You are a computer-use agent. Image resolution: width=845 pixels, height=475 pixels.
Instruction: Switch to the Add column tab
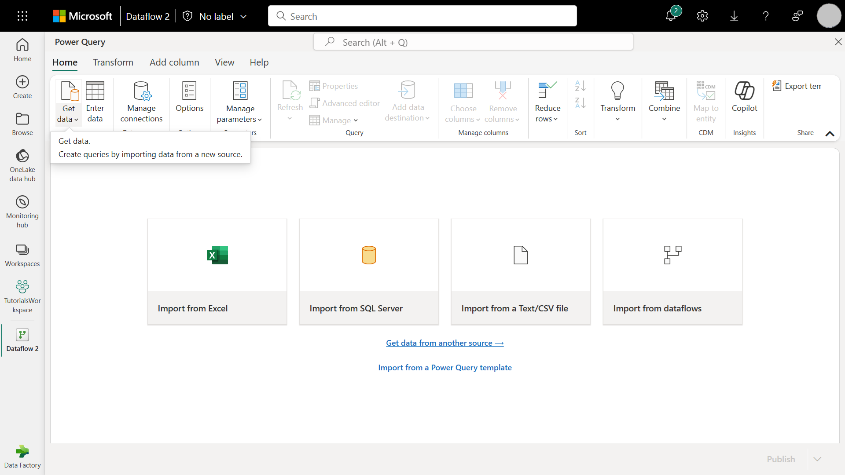pos(174,62)
